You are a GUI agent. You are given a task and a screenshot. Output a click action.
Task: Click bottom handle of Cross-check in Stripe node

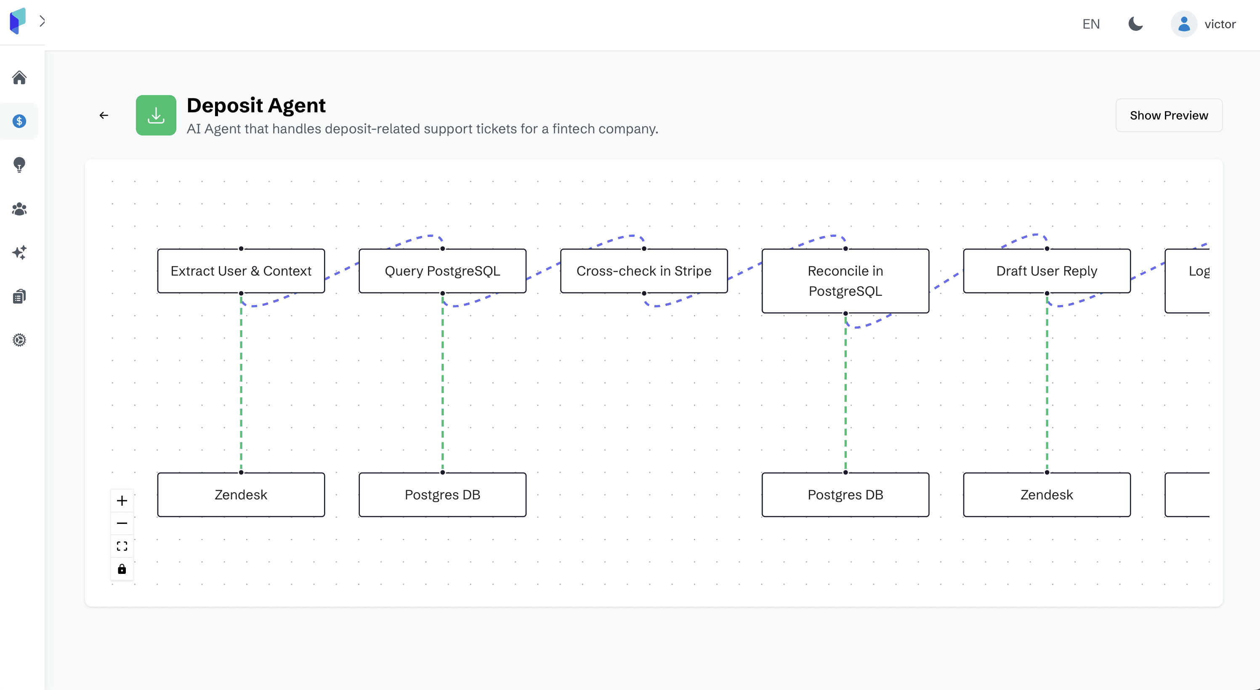coord(644,293)
